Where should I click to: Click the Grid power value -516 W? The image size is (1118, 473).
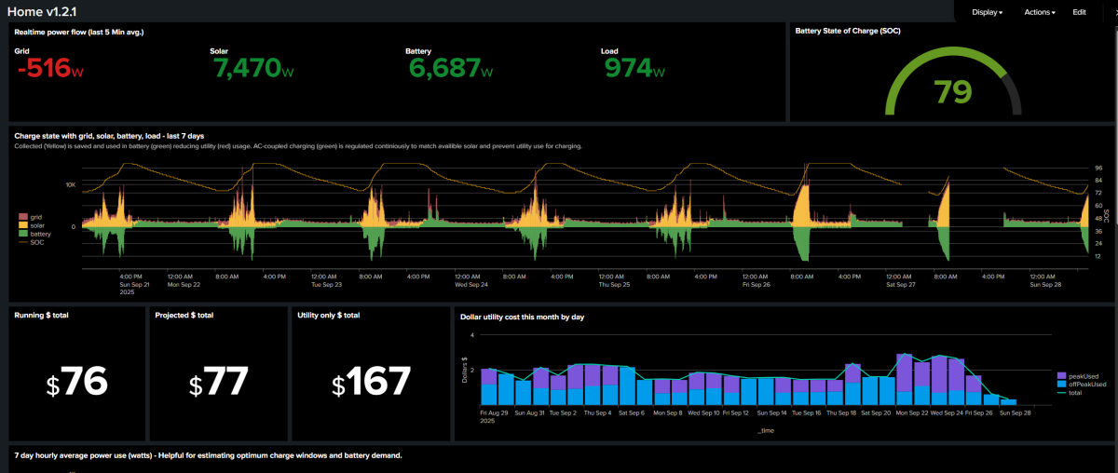51,70
